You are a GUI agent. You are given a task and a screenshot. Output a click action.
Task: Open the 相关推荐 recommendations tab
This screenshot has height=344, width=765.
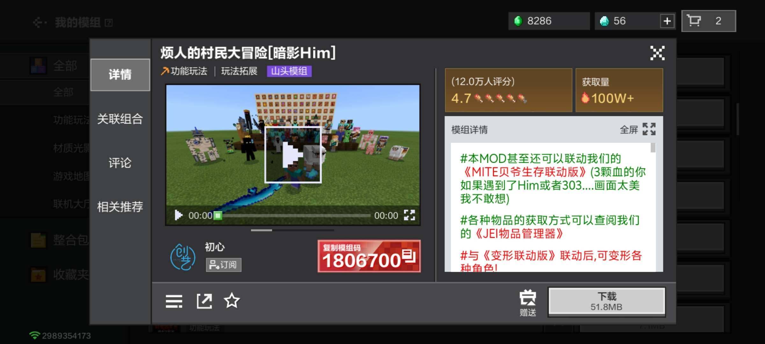tap(120, 207)
